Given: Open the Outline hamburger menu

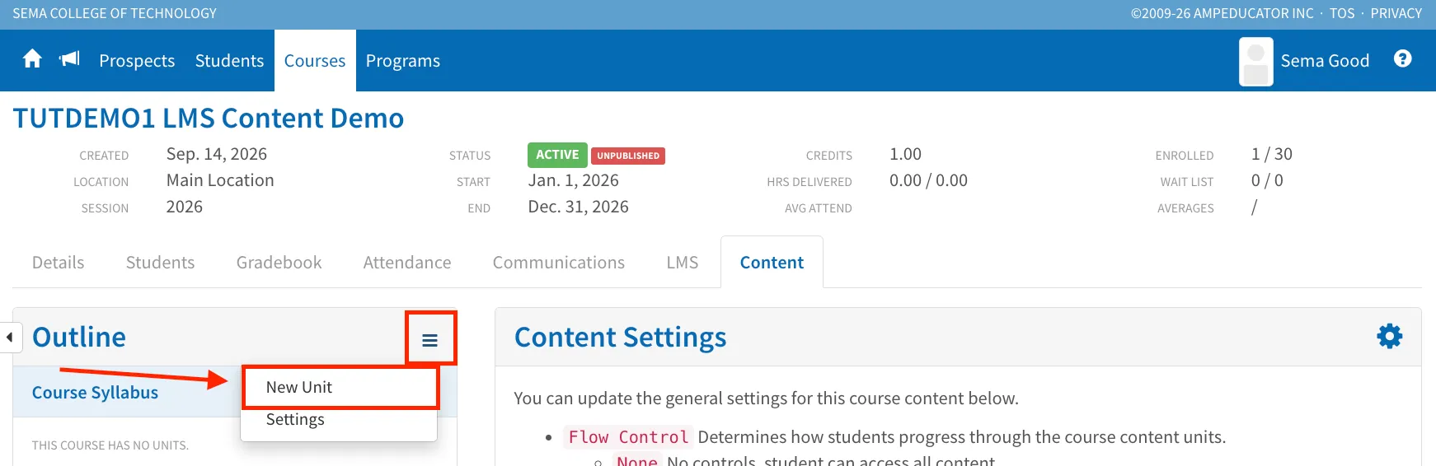Looking at the screenshot, I should [x=429, y=340].
